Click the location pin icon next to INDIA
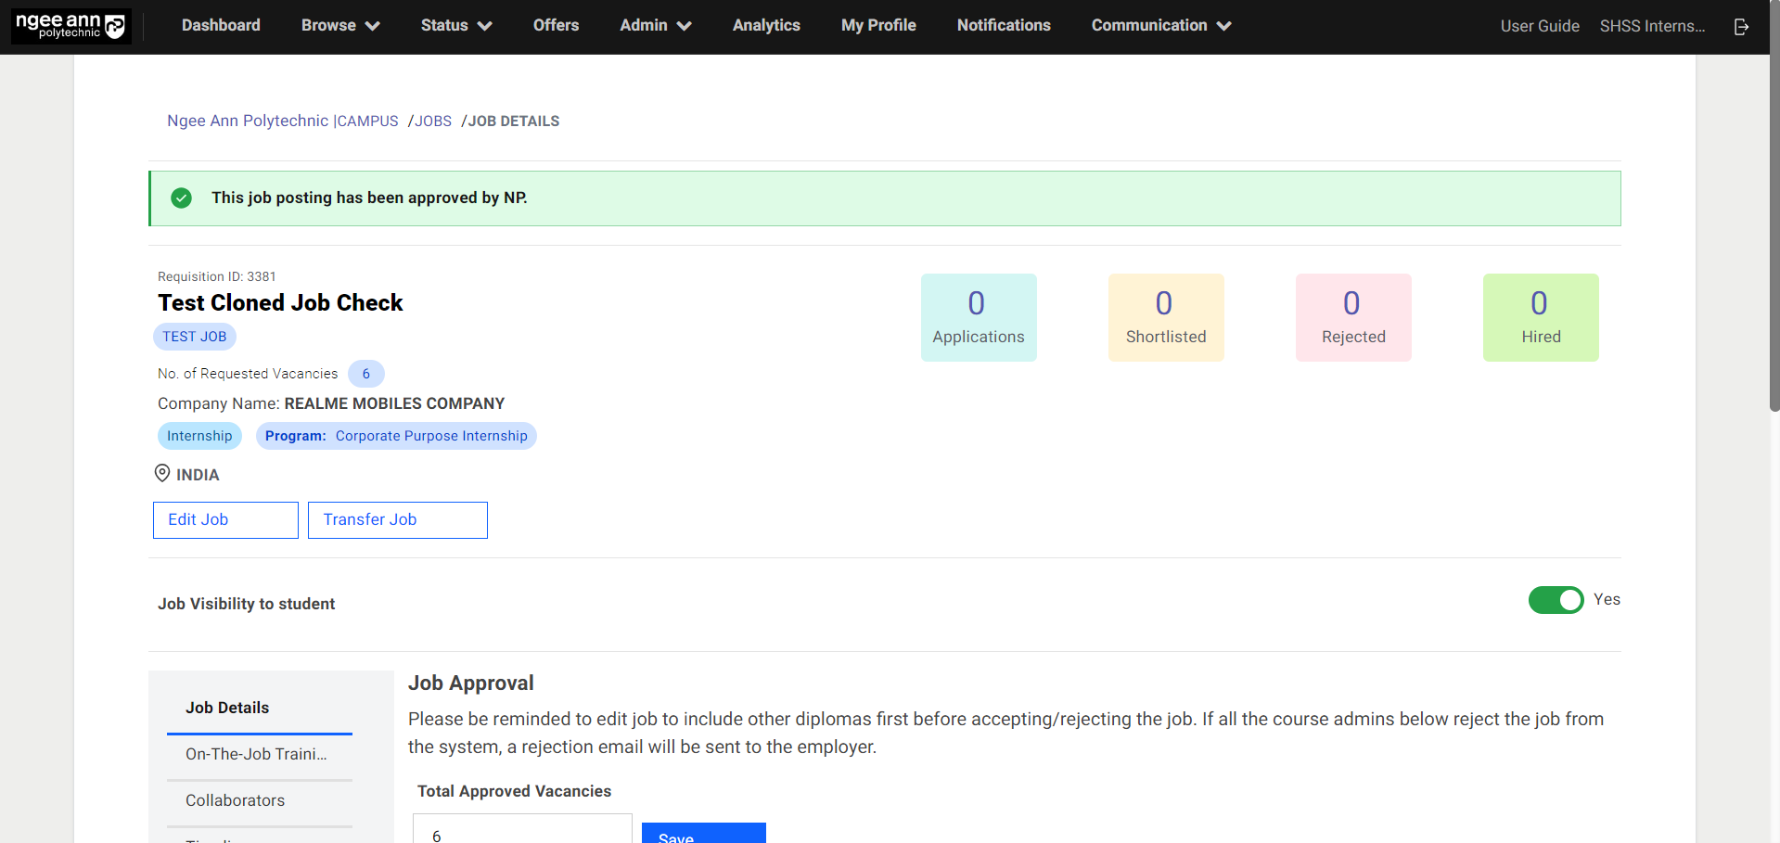This screenshot has height=843, width=1780. pos(162,473)
